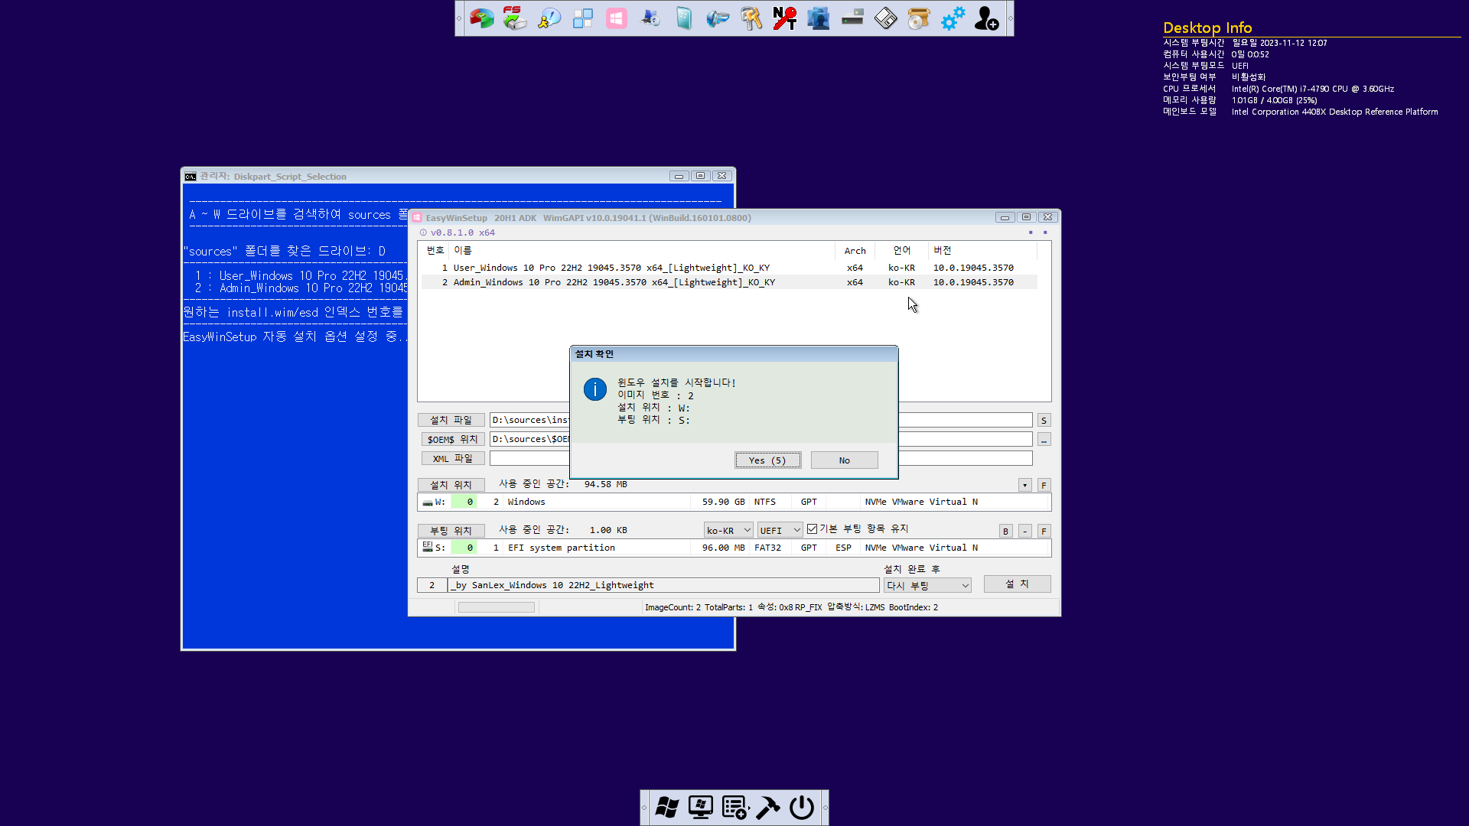The width and height of the screenshot is (1469, 826).
Task: Click the Desktop Info heading
Action: click(x=1207, y=28)
